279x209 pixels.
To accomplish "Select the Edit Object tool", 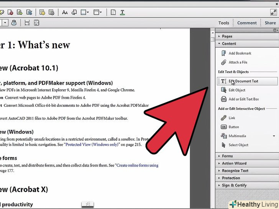I will (237, 90).
